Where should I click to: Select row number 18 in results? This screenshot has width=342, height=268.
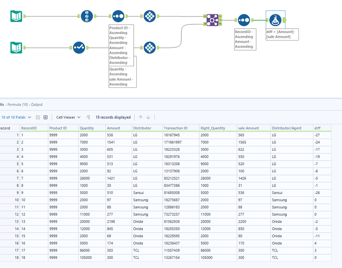point(10,258)
